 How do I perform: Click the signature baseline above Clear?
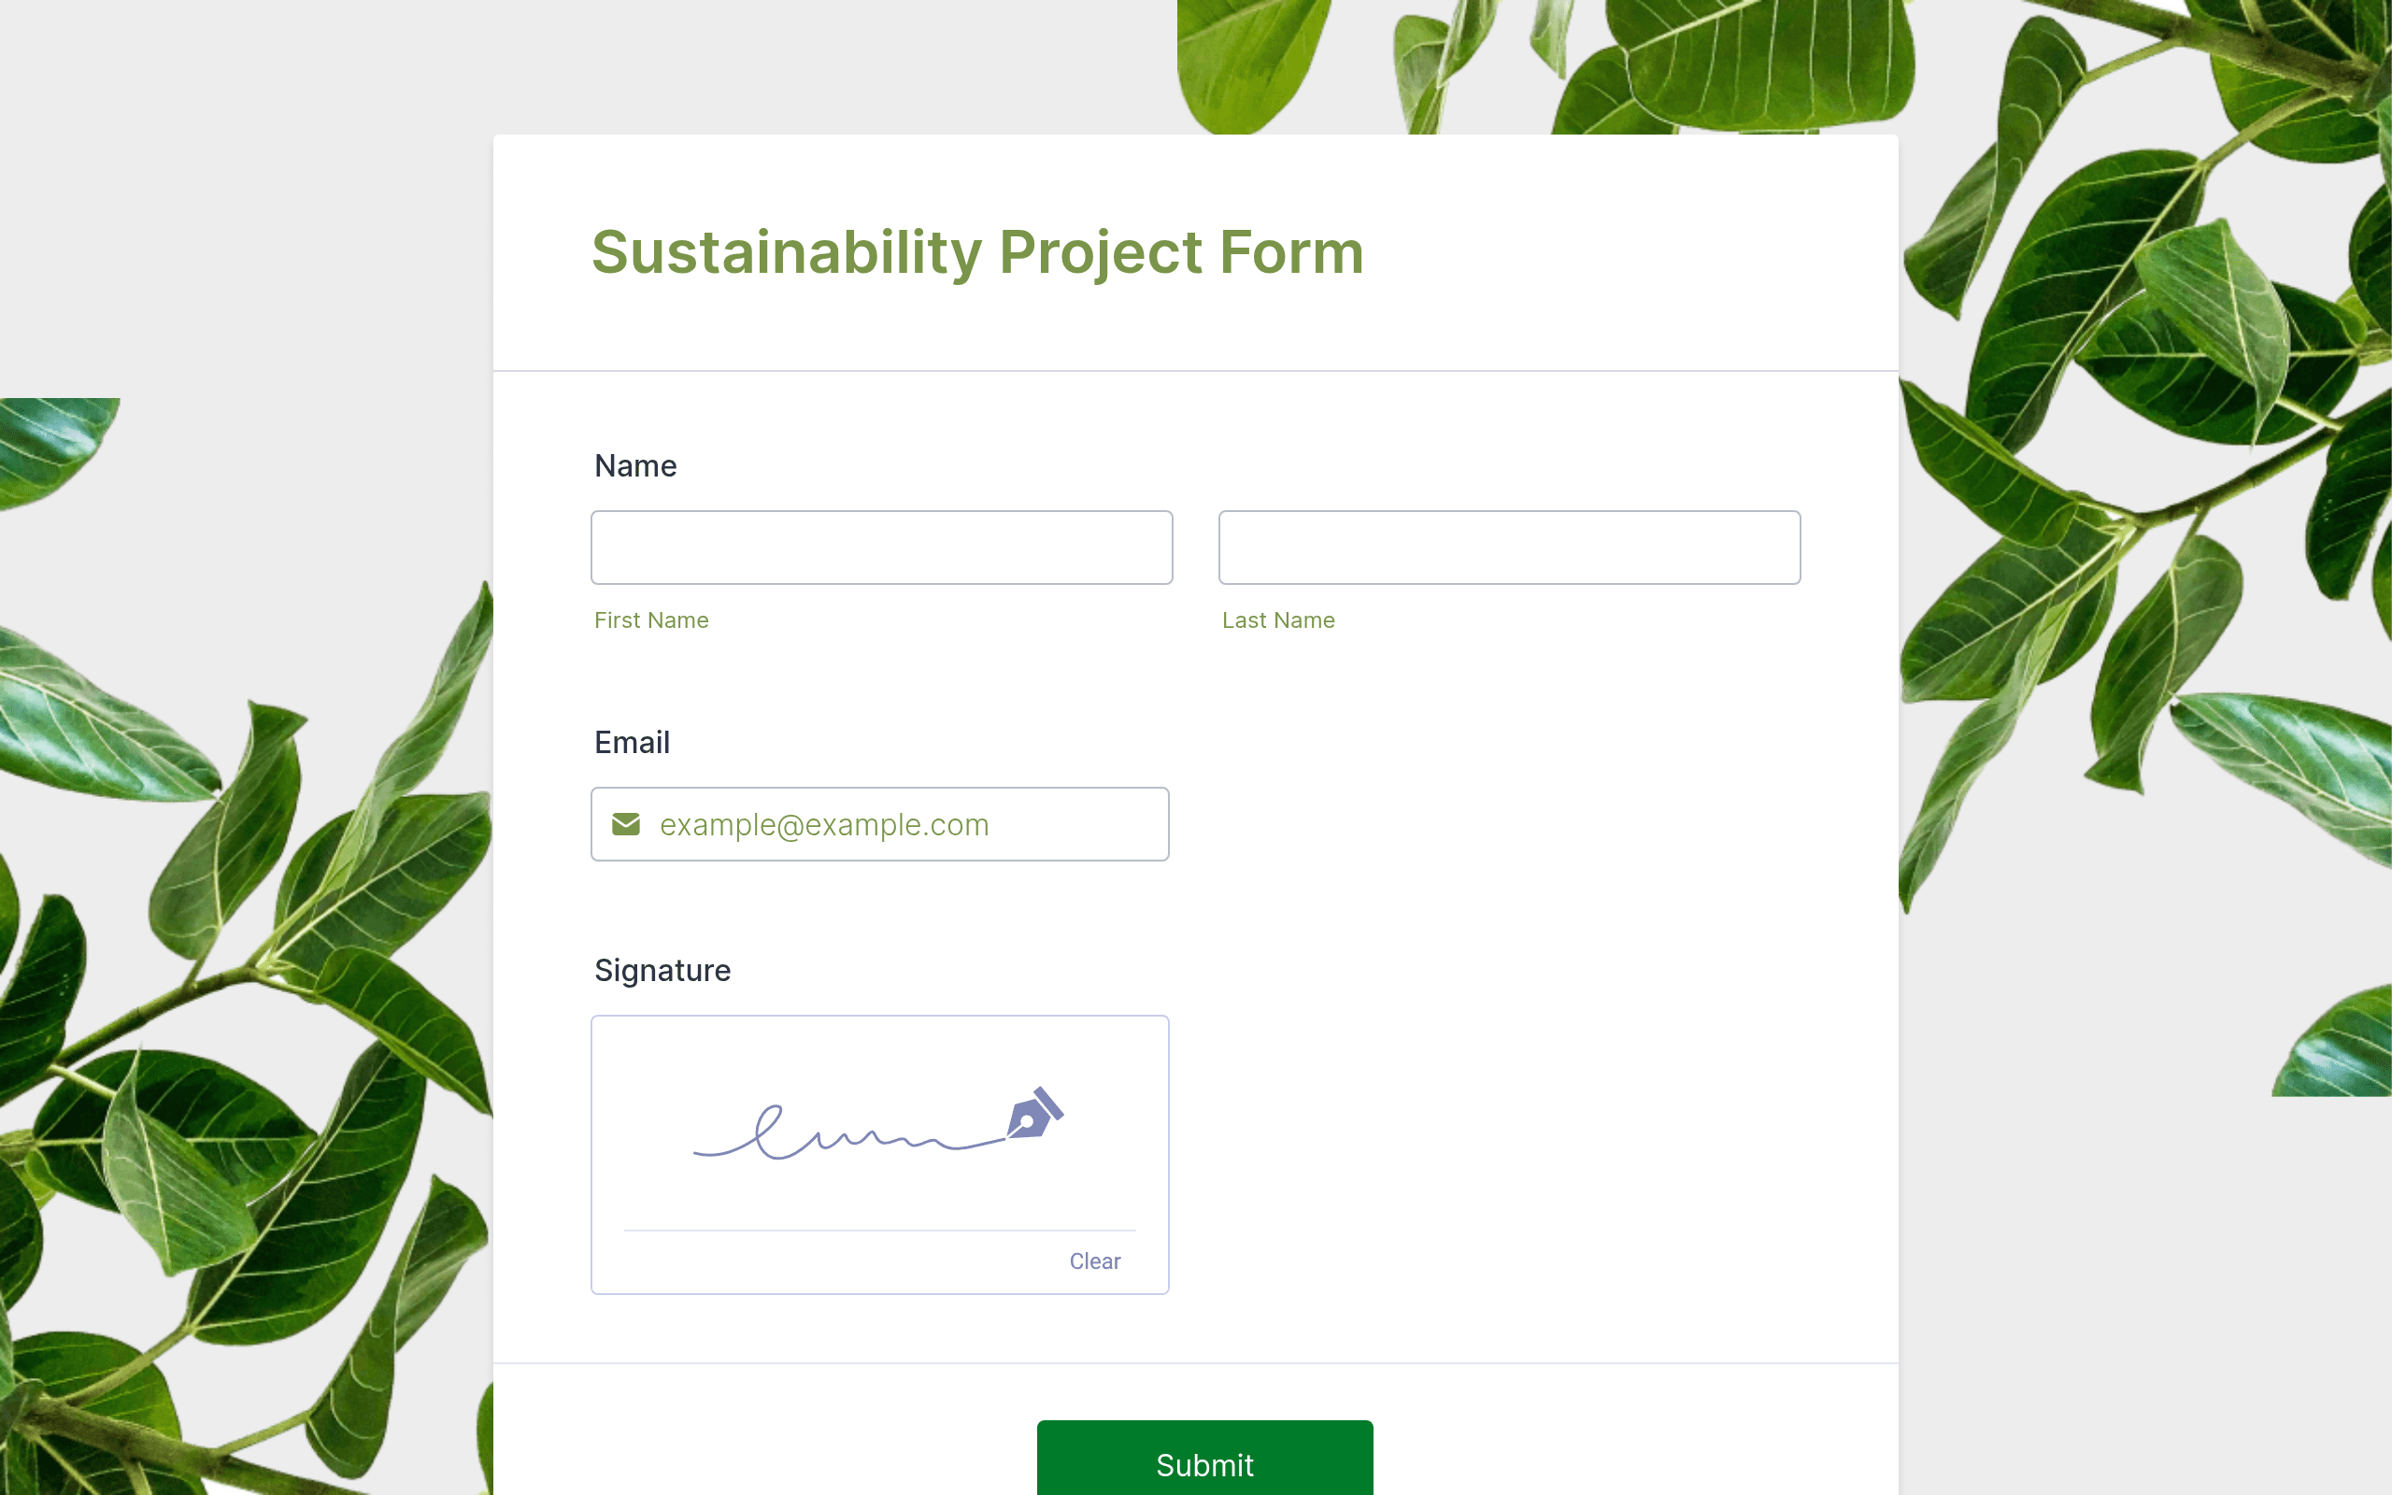[879, 1231]
